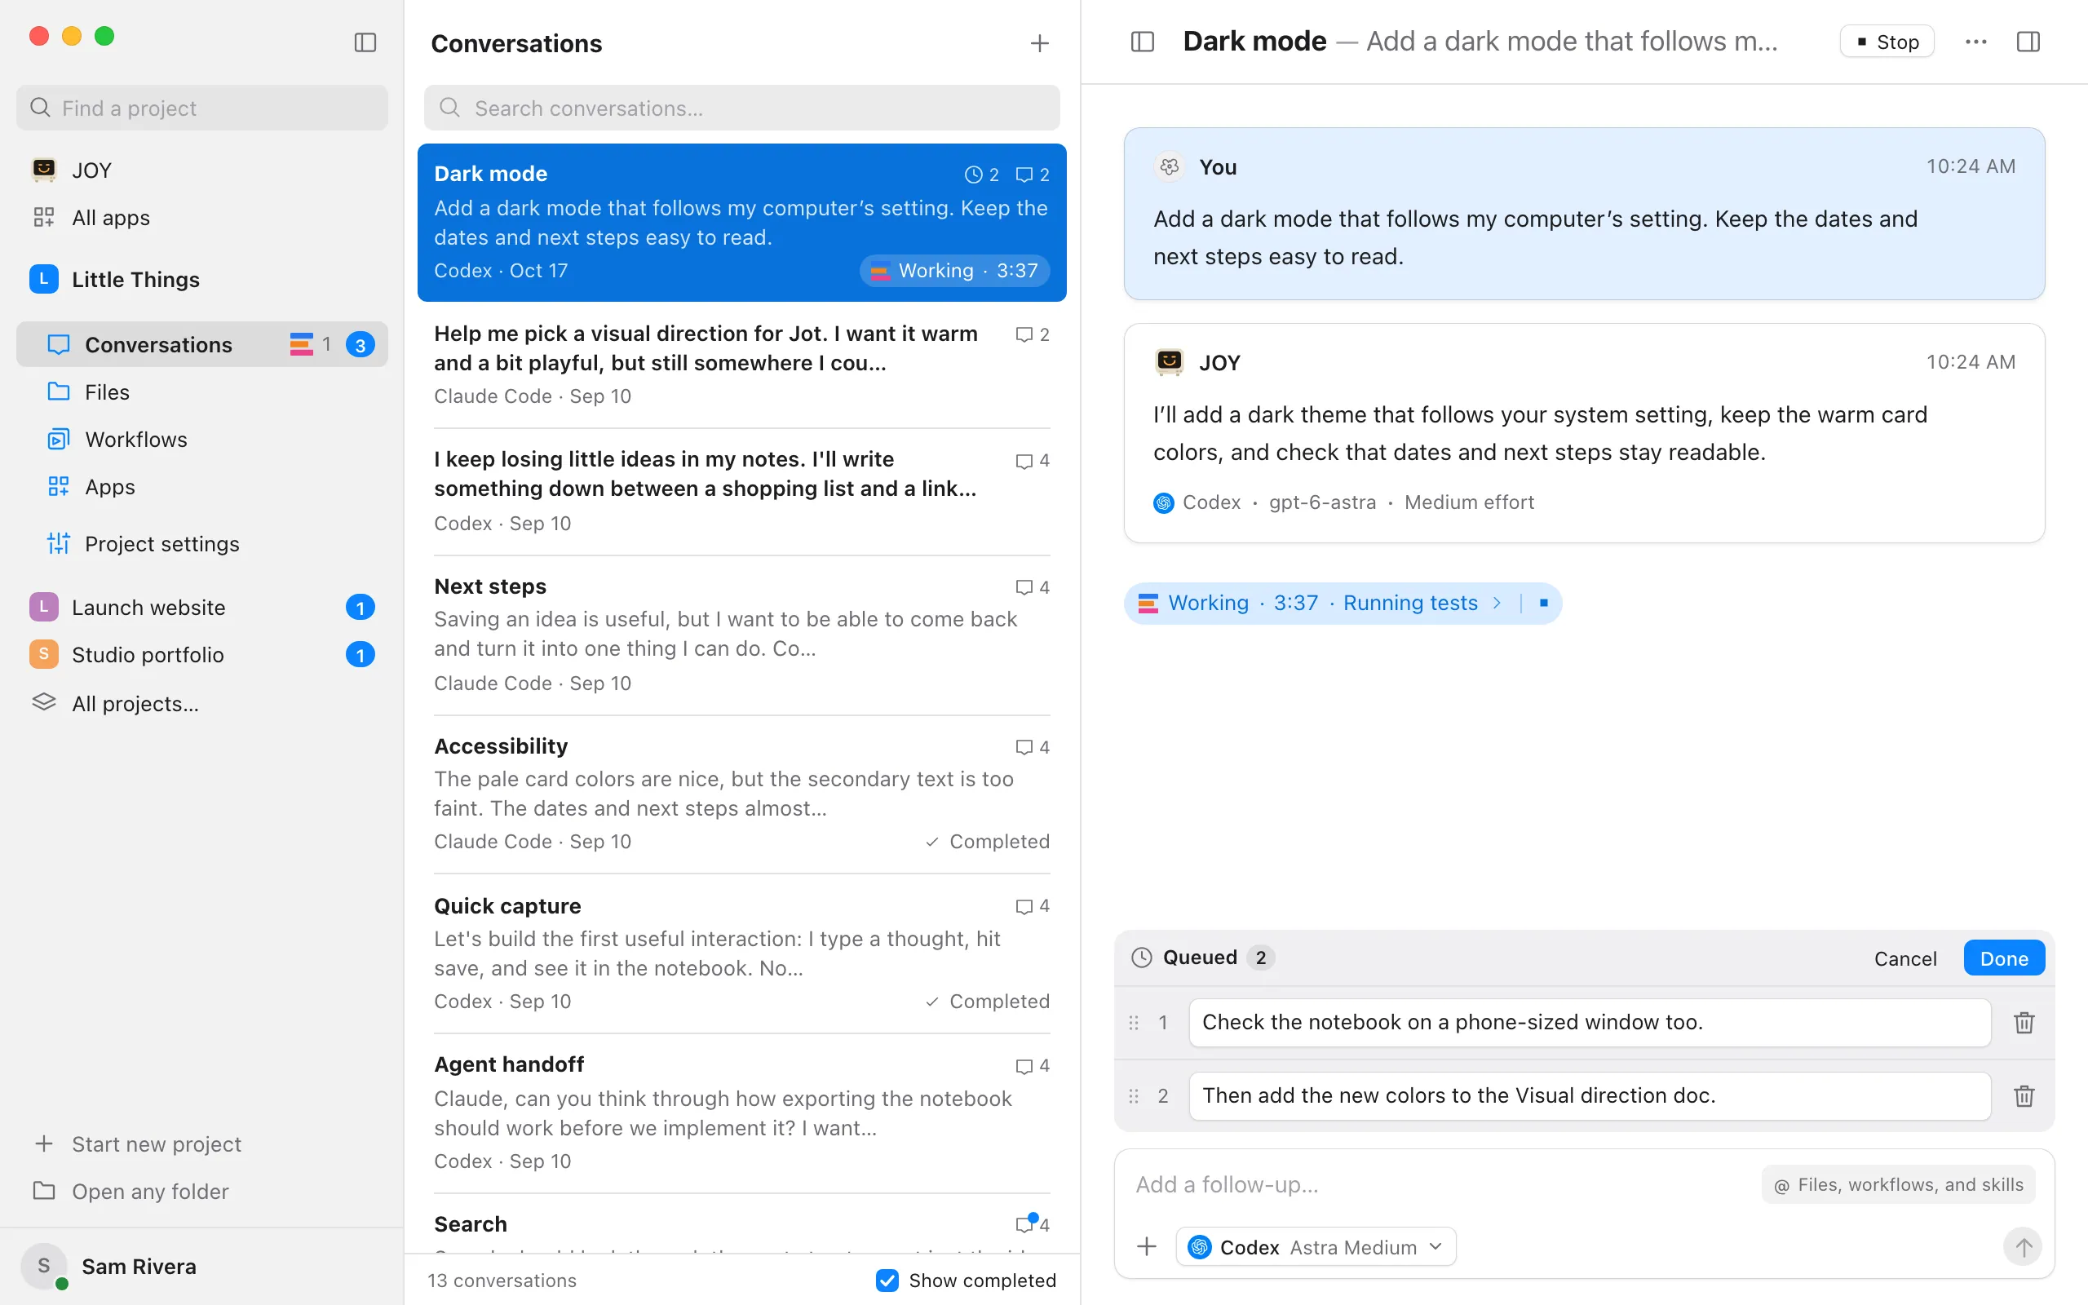
Task: Cancel editing the queued messages
Action: click(1905, 958)
